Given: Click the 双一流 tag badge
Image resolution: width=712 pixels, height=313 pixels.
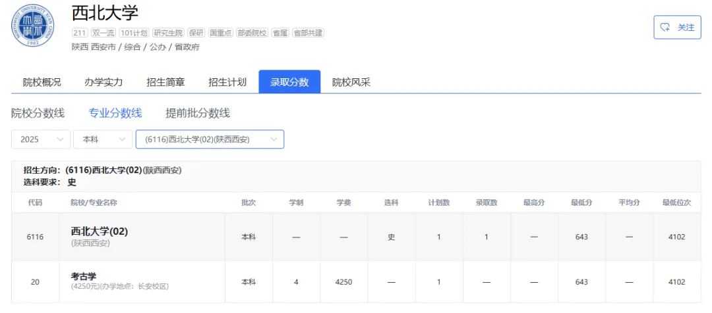Looking at the screenshot, I should pyautogui.click(x=104, y=33).
